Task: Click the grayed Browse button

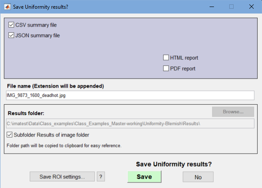Action: 233,112
